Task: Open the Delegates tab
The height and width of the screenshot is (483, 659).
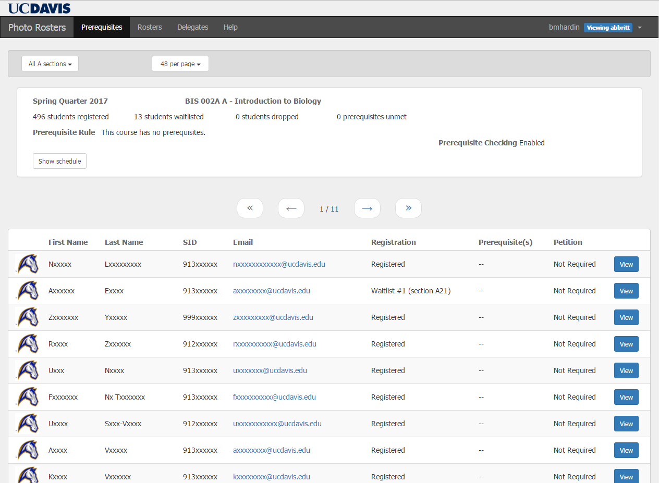Action: click(192, 27)
